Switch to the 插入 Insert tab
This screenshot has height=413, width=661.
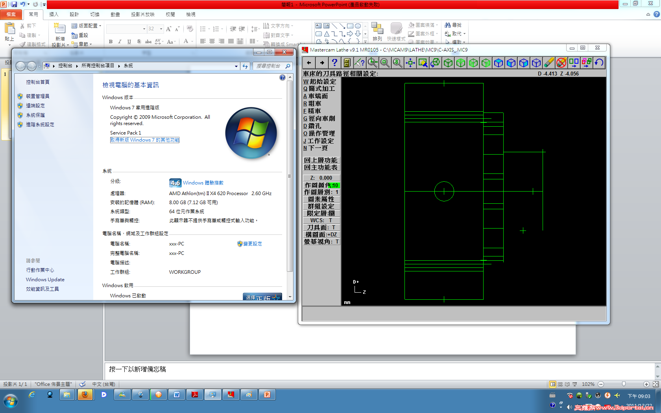(54, 15)
